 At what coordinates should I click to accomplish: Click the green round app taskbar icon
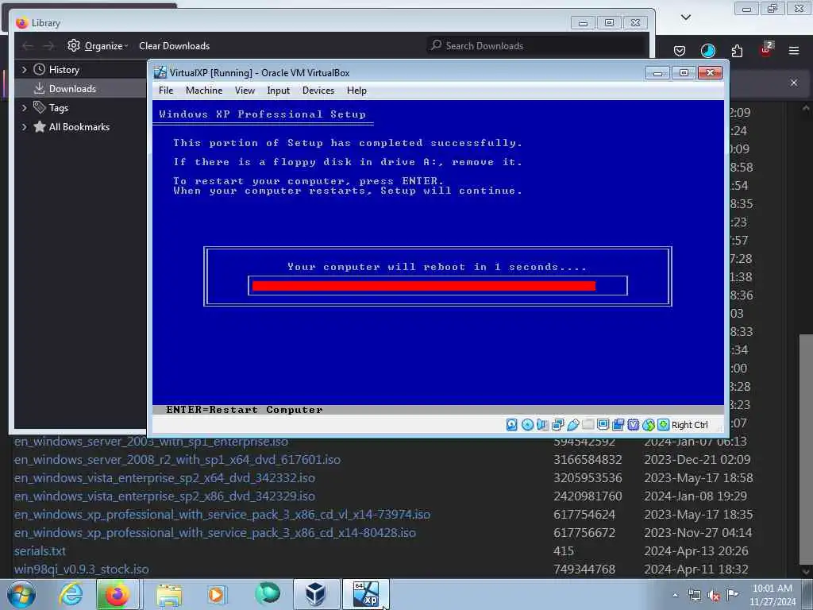(268, 593)
